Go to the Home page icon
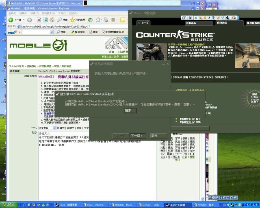Screen dimensions: 260x208 pyautogui.click(x=52, y=20)
